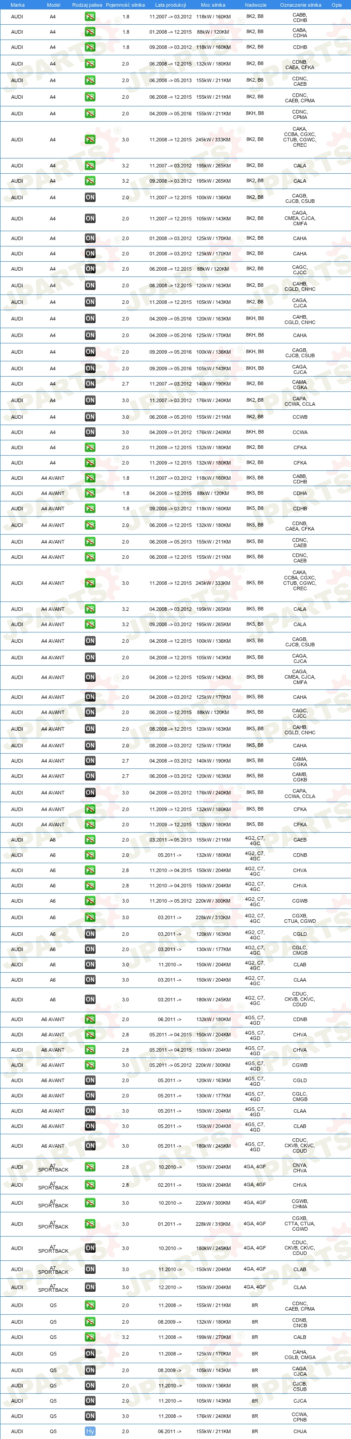Image resolution: width=351 pixels, height=1439 pixels.
Task: Click ON diesel icon in A6 AVANT 180kW/245KM row
Action: pos(90,1146)
